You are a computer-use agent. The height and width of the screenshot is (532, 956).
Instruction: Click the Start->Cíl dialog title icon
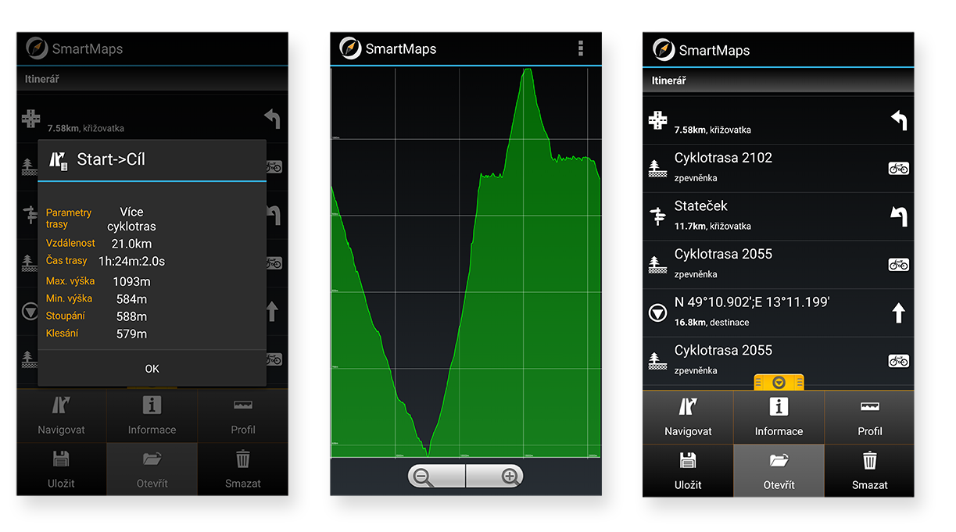tap(58, 160)
